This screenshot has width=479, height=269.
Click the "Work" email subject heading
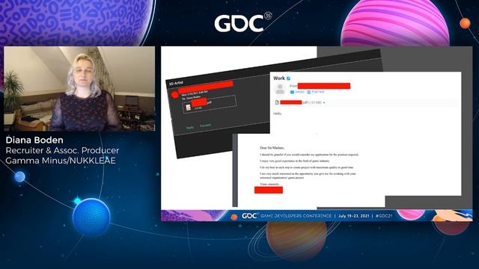coord(279,78)
